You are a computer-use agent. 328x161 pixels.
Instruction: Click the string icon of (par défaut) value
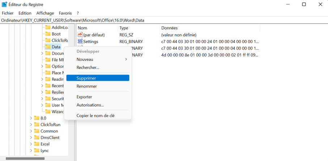tap(80, 35)
